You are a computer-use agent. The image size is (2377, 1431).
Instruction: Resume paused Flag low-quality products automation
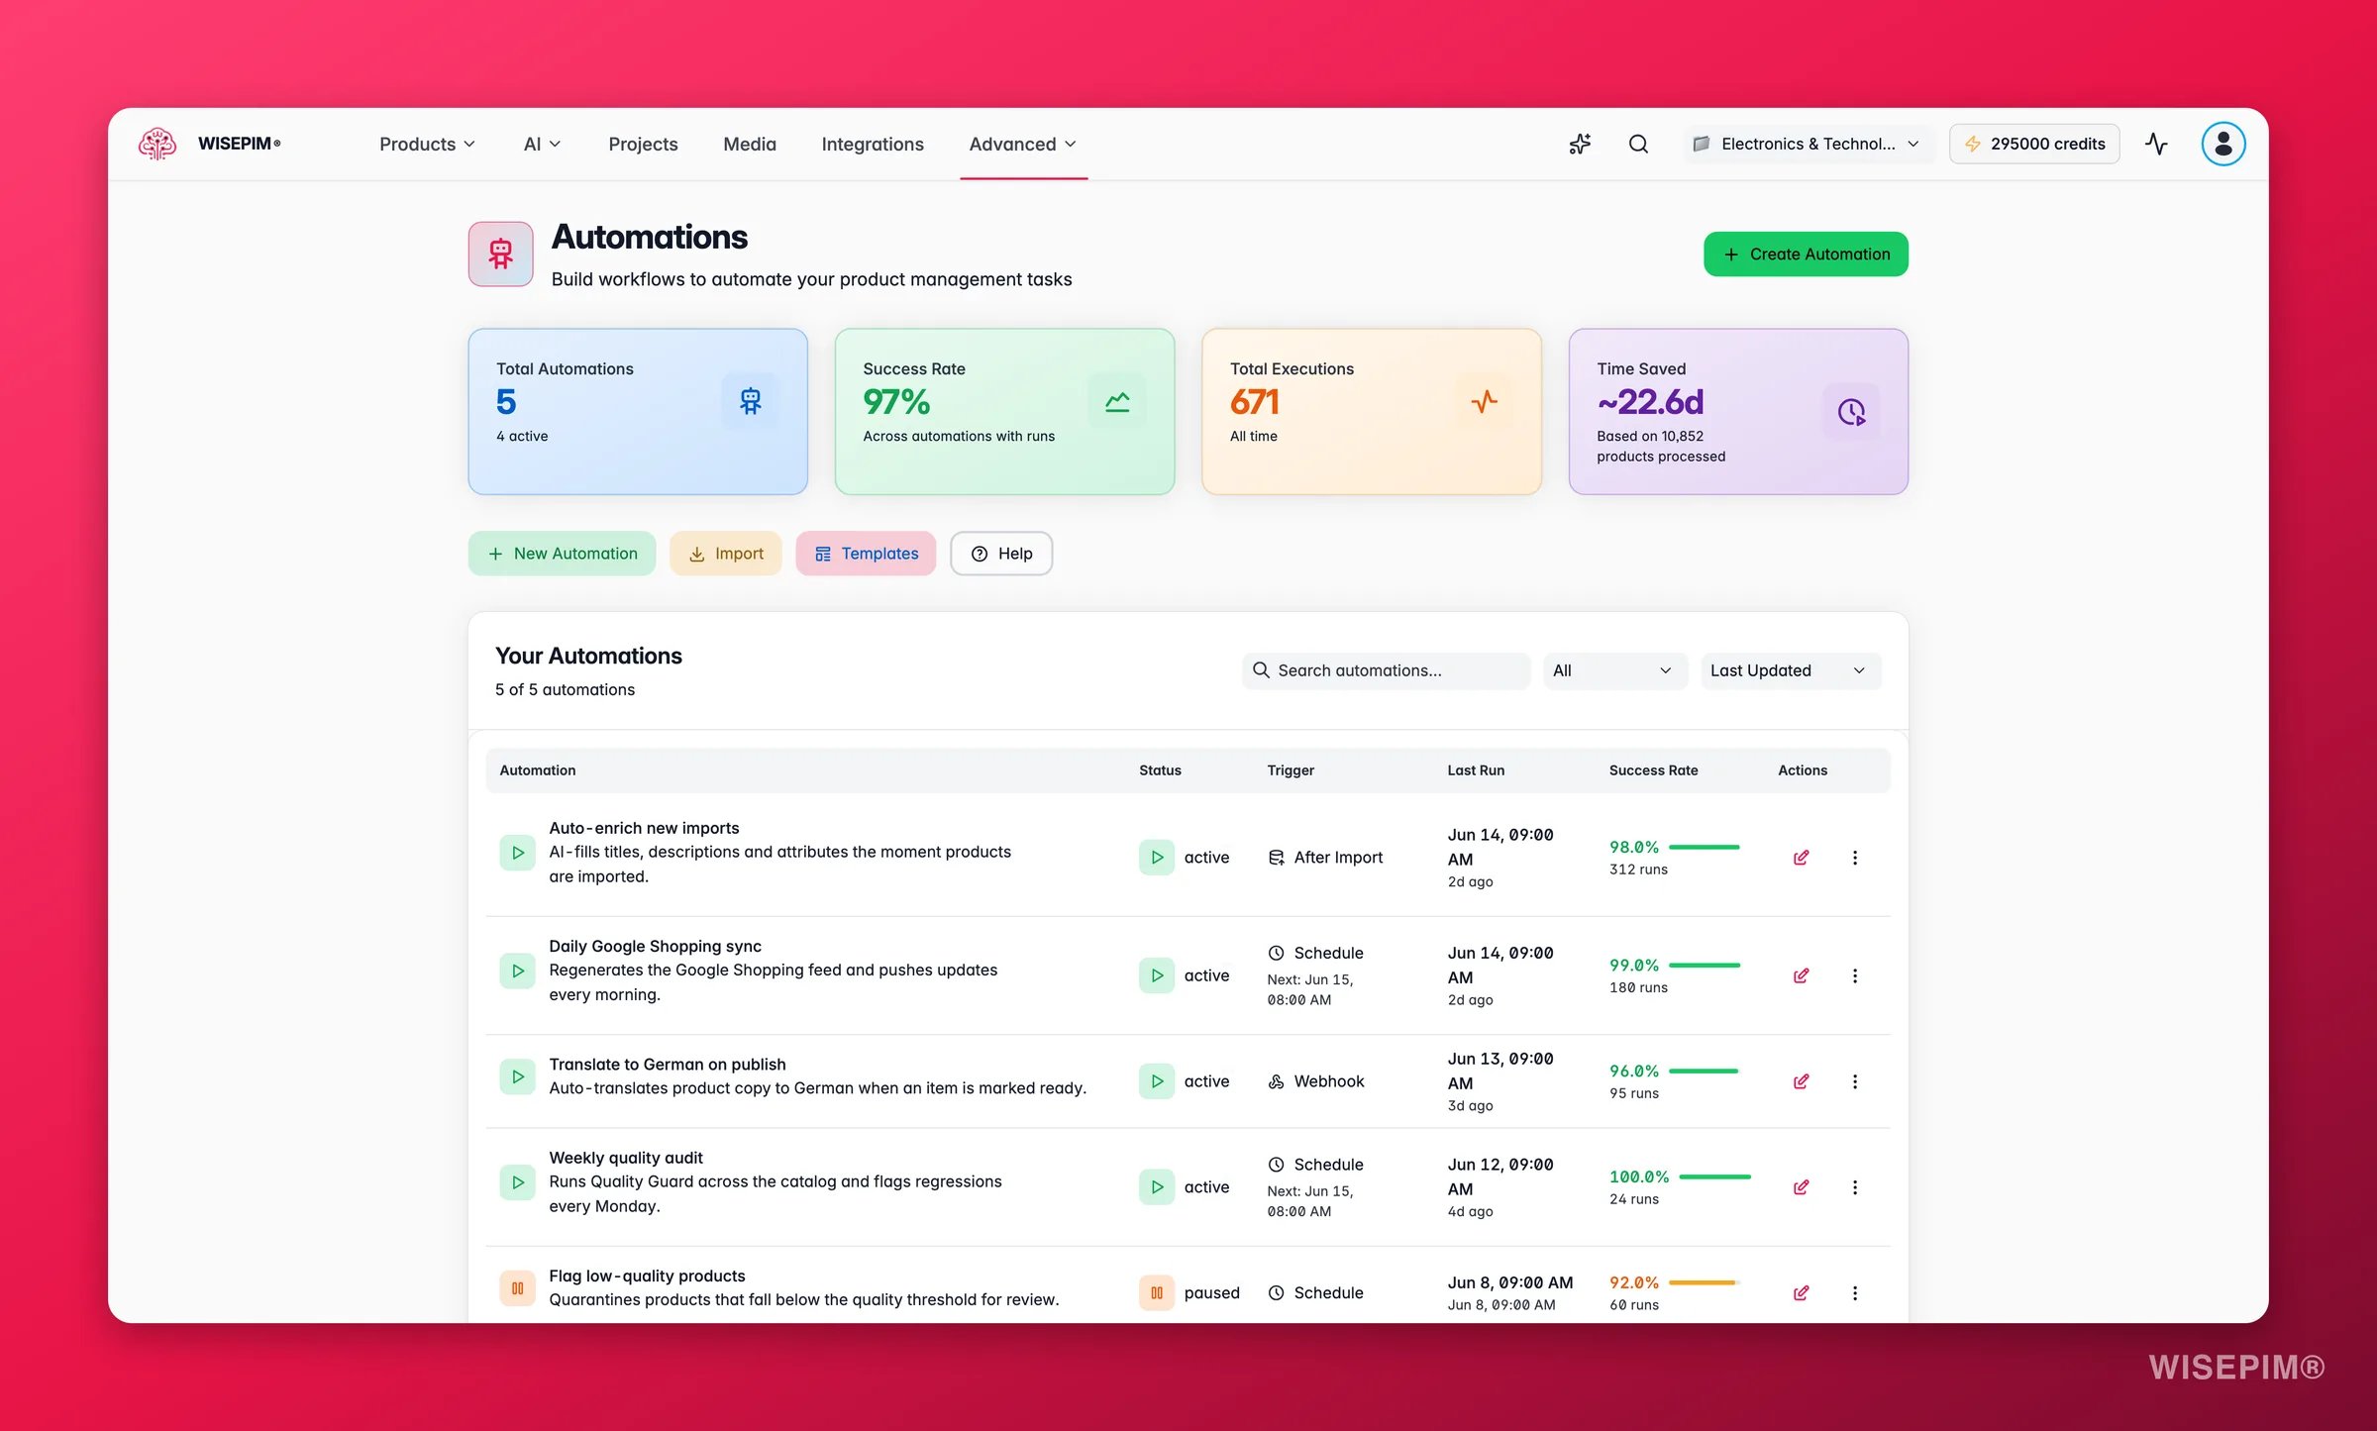coord(517,1288)
